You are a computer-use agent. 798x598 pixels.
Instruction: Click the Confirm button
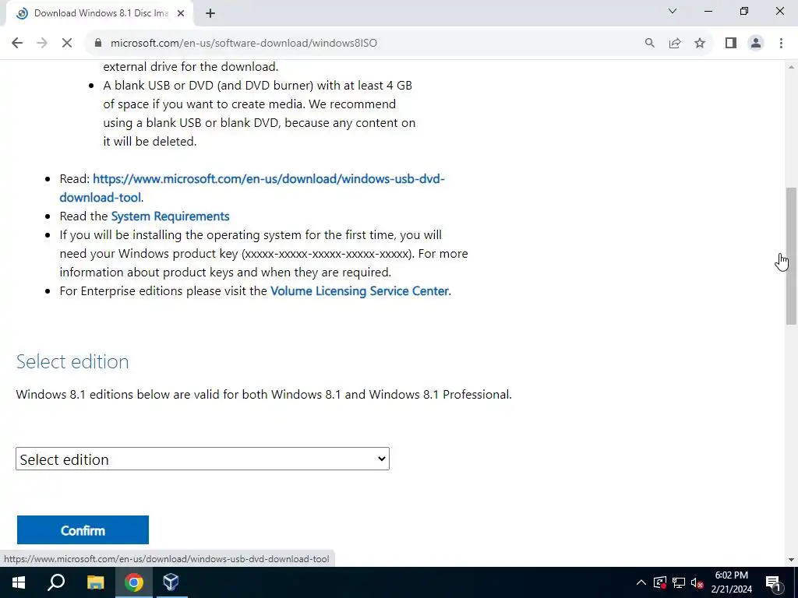point(83,529)
